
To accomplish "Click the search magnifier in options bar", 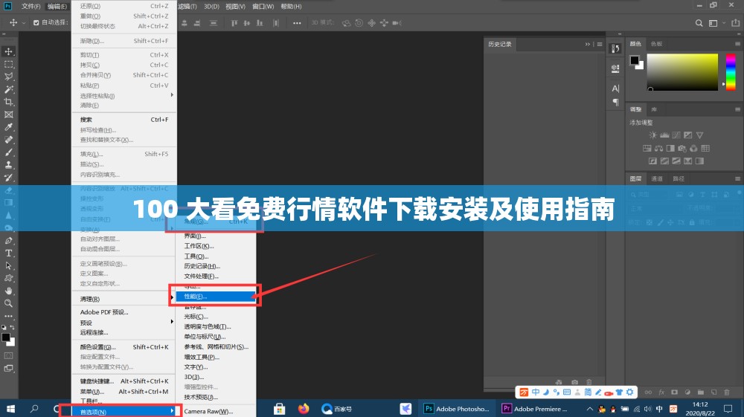I will tap(699, 23).
